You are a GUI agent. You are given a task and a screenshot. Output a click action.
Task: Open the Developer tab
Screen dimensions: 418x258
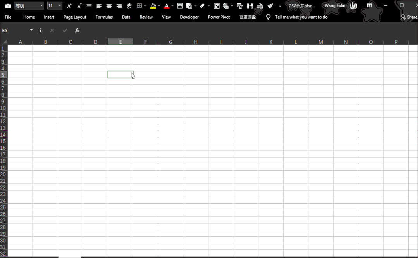click(189, 17)
